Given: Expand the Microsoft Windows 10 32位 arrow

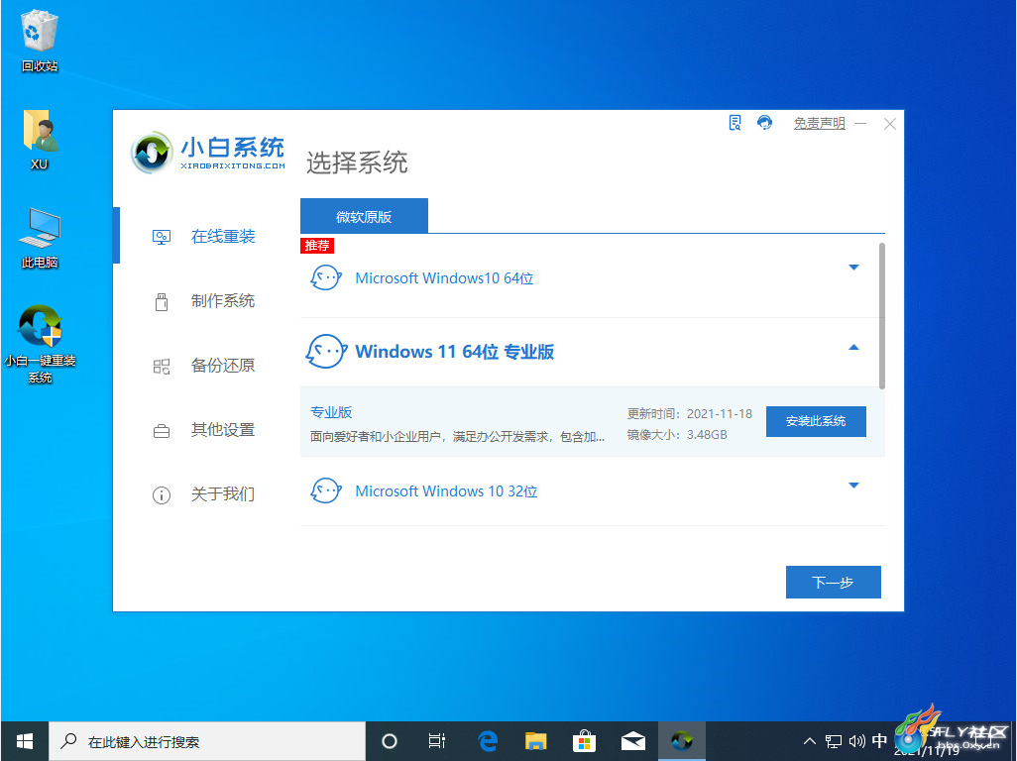Looking at the screenshot, I should (853, 485).
